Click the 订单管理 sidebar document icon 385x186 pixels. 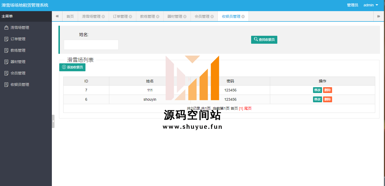point(6,39)
